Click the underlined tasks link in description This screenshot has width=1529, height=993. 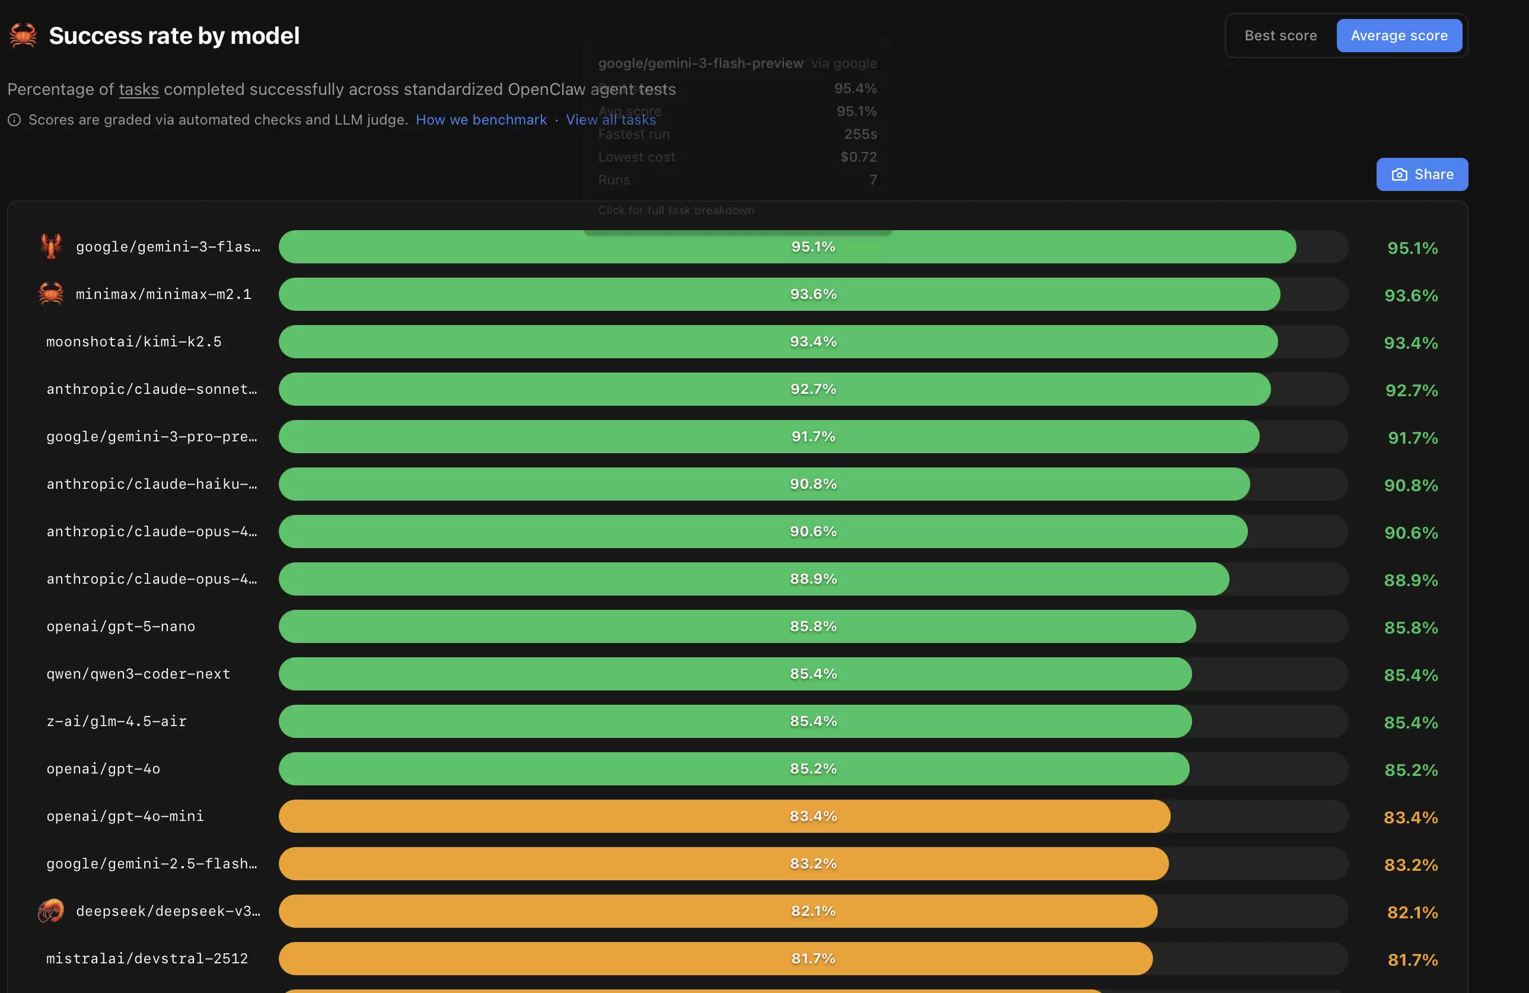click(139, 90)
